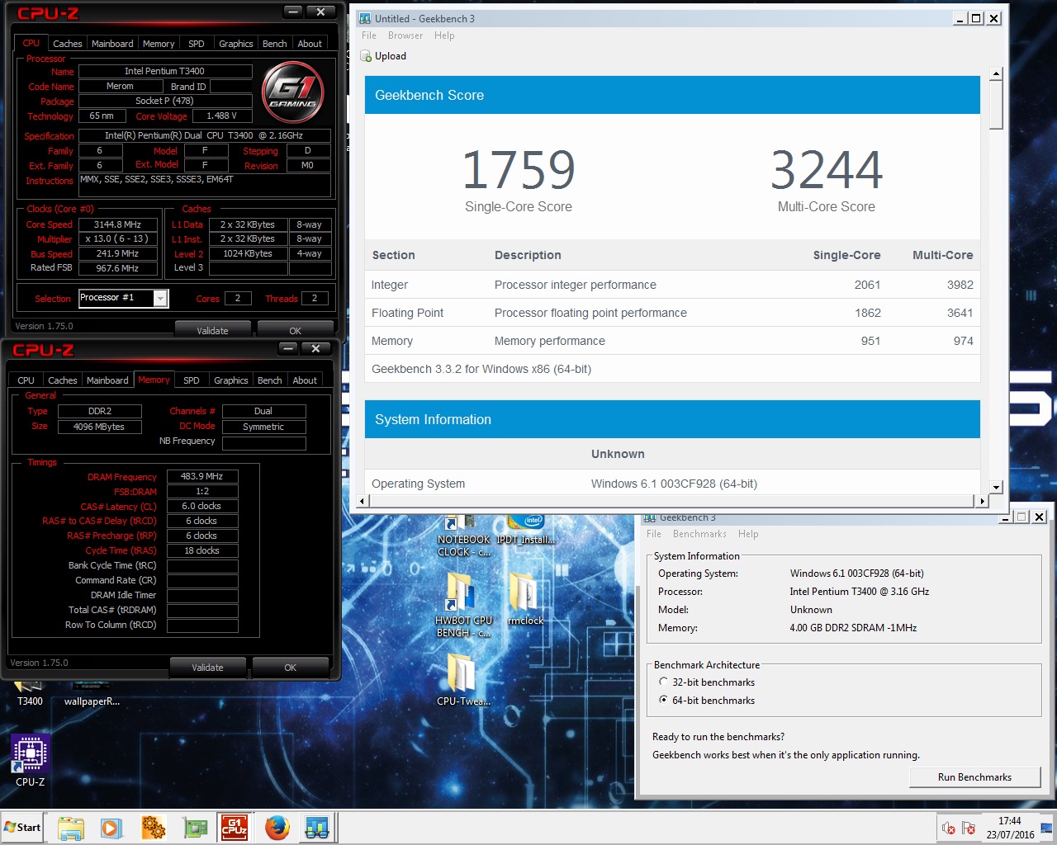
Task: Click Show desktop icon beside clock
Action: (1046, 828)
